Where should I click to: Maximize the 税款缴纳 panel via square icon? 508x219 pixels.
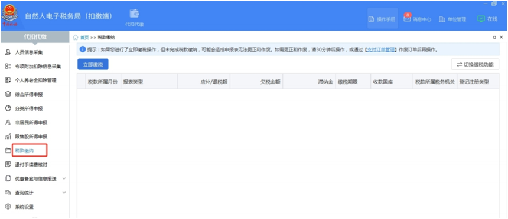[494, 38]
